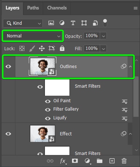Select the Liquify smart filter
Image resolution: width=140 pixels, height=167 pixels.
[x=60, y=118]
